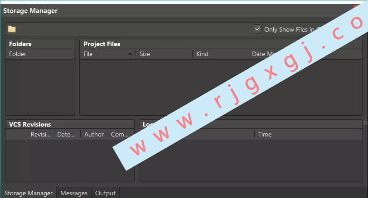Sort VCS revisions by Revision column
Viewport: 368px width, 198px height.
(x=41, y=134)
